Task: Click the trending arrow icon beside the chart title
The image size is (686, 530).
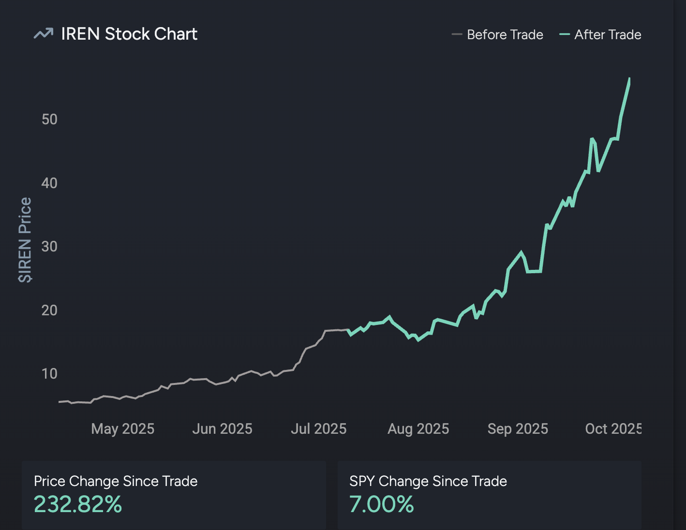Action: 43,33
